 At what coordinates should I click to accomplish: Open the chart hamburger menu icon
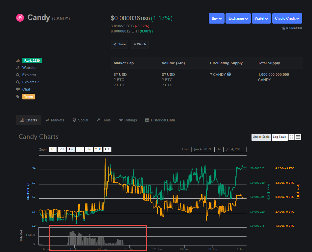tap(298, 137)
